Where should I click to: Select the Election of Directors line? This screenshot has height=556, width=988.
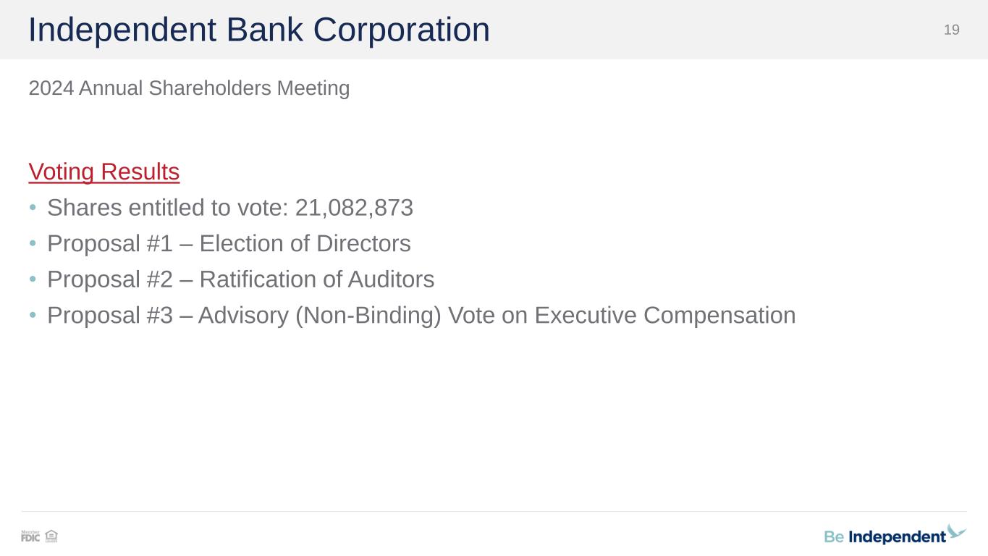click(x=305, y=244)
